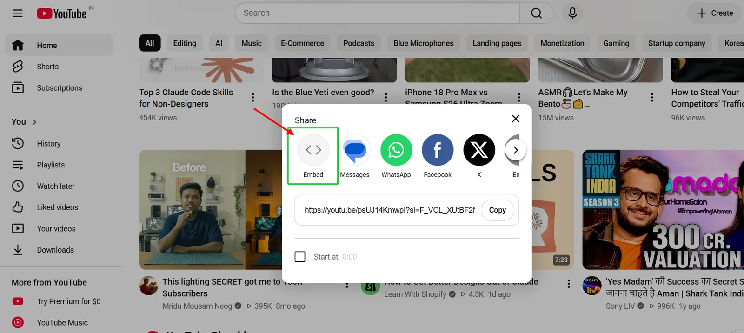Go to Home in sidebar
The width and height of the screenshot is (744, 333).
click(60, 45)
